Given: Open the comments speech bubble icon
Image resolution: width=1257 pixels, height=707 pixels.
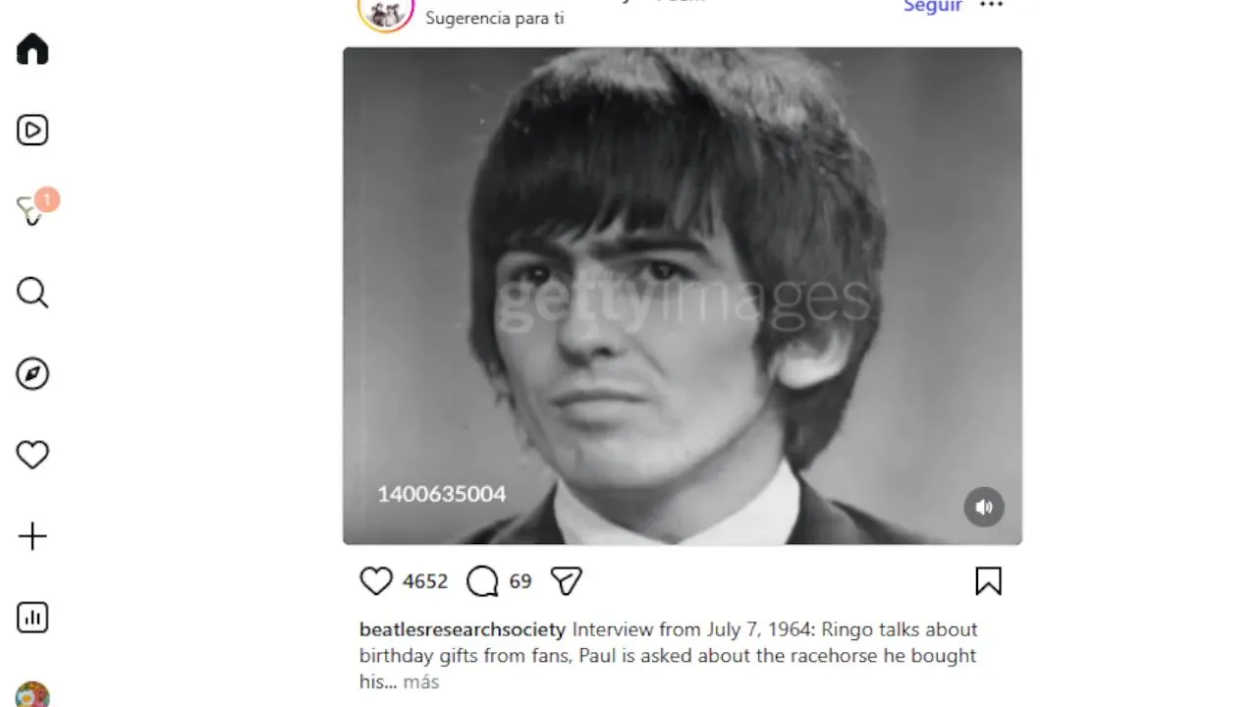Looking at the screenshot, I should pos(482,581).
